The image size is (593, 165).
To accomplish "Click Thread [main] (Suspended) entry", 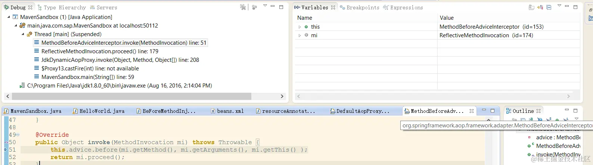I will 64,34.
